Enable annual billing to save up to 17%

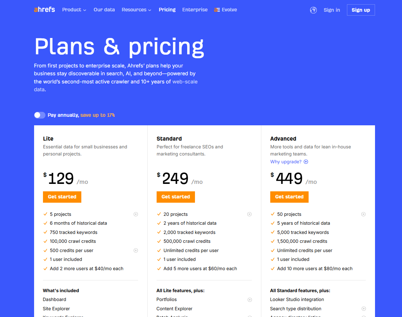(39, 115)
